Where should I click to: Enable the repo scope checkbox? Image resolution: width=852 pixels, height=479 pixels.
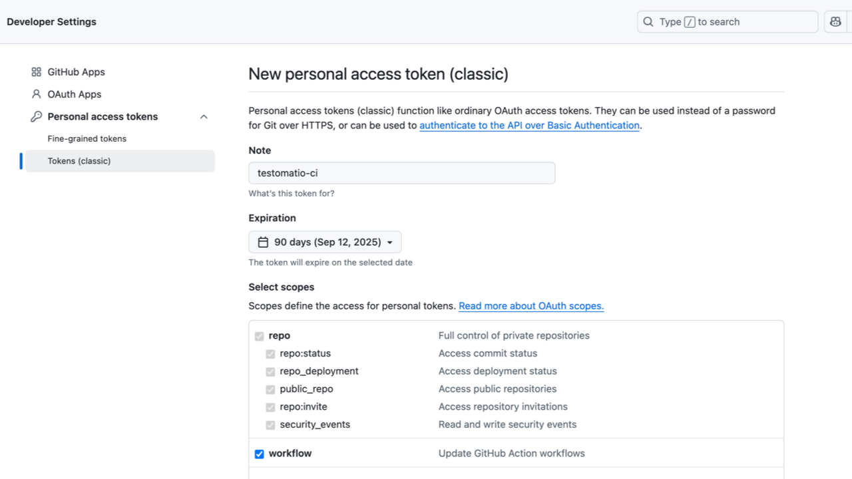pyautogui.click(x=259, y=336)
